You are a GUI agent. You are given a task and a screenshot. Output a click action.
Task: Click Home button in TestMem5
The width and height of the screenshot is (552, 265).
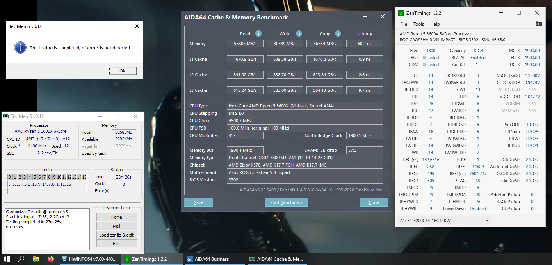pos(117,217)
